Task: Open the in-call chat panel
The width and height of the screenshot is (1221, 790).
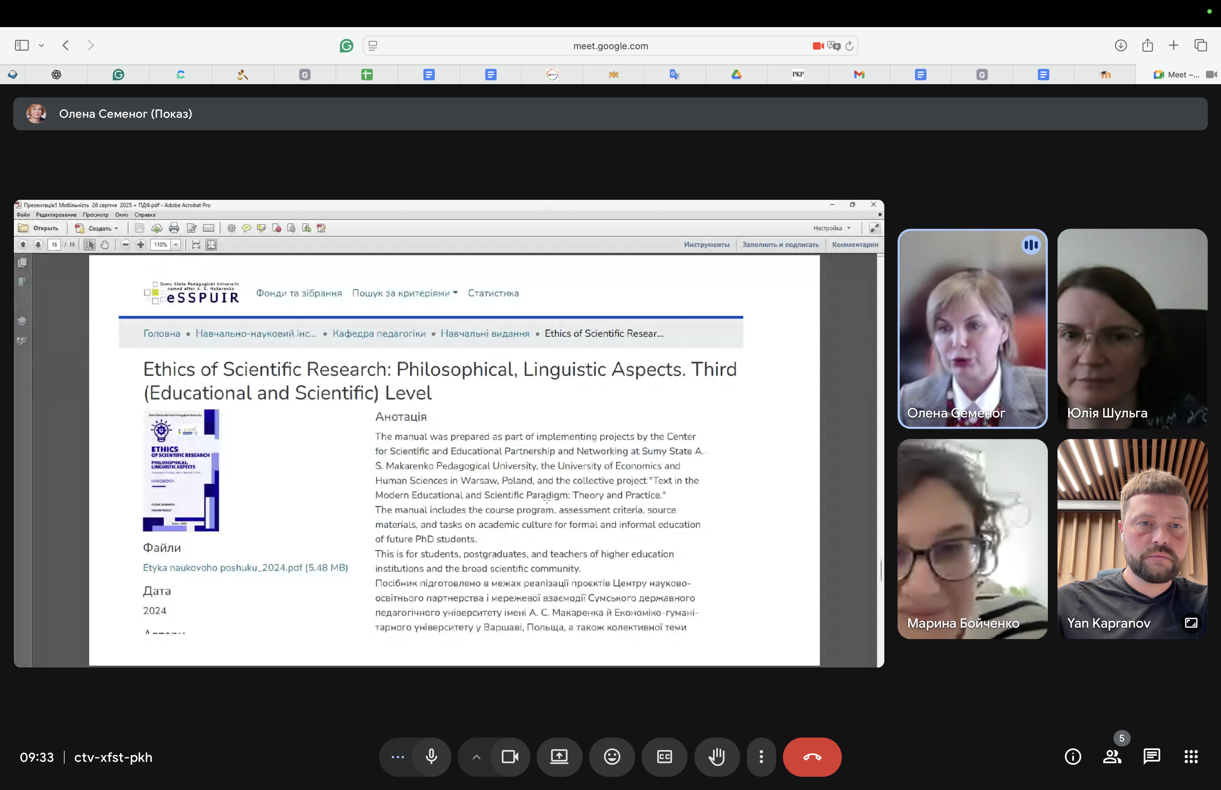Action: point(1151,757)
